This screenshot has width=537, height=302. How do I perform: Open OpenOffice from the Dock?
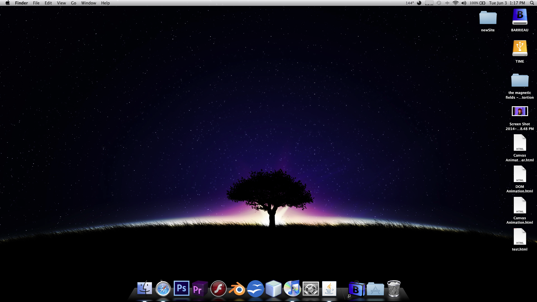(x=255, y=288)
